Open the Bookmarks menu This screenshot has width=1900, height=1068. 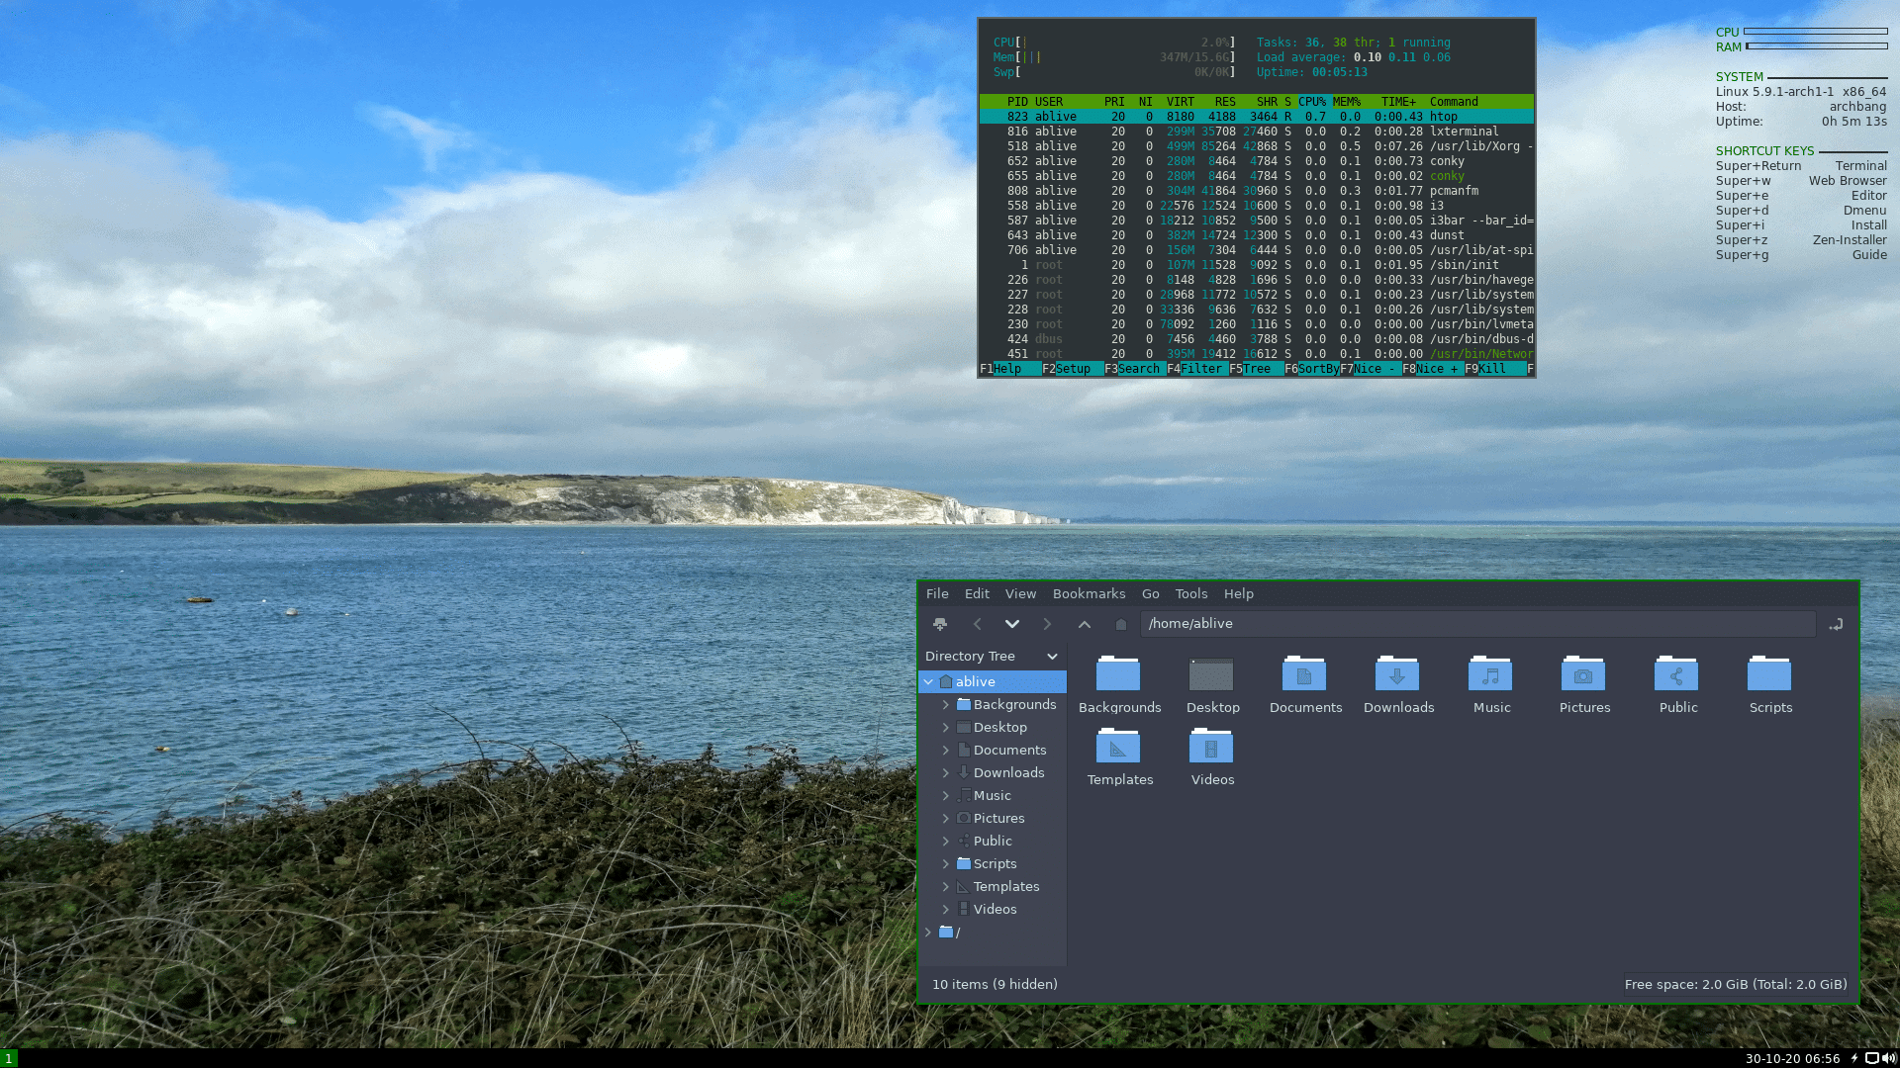[1089, 593]
